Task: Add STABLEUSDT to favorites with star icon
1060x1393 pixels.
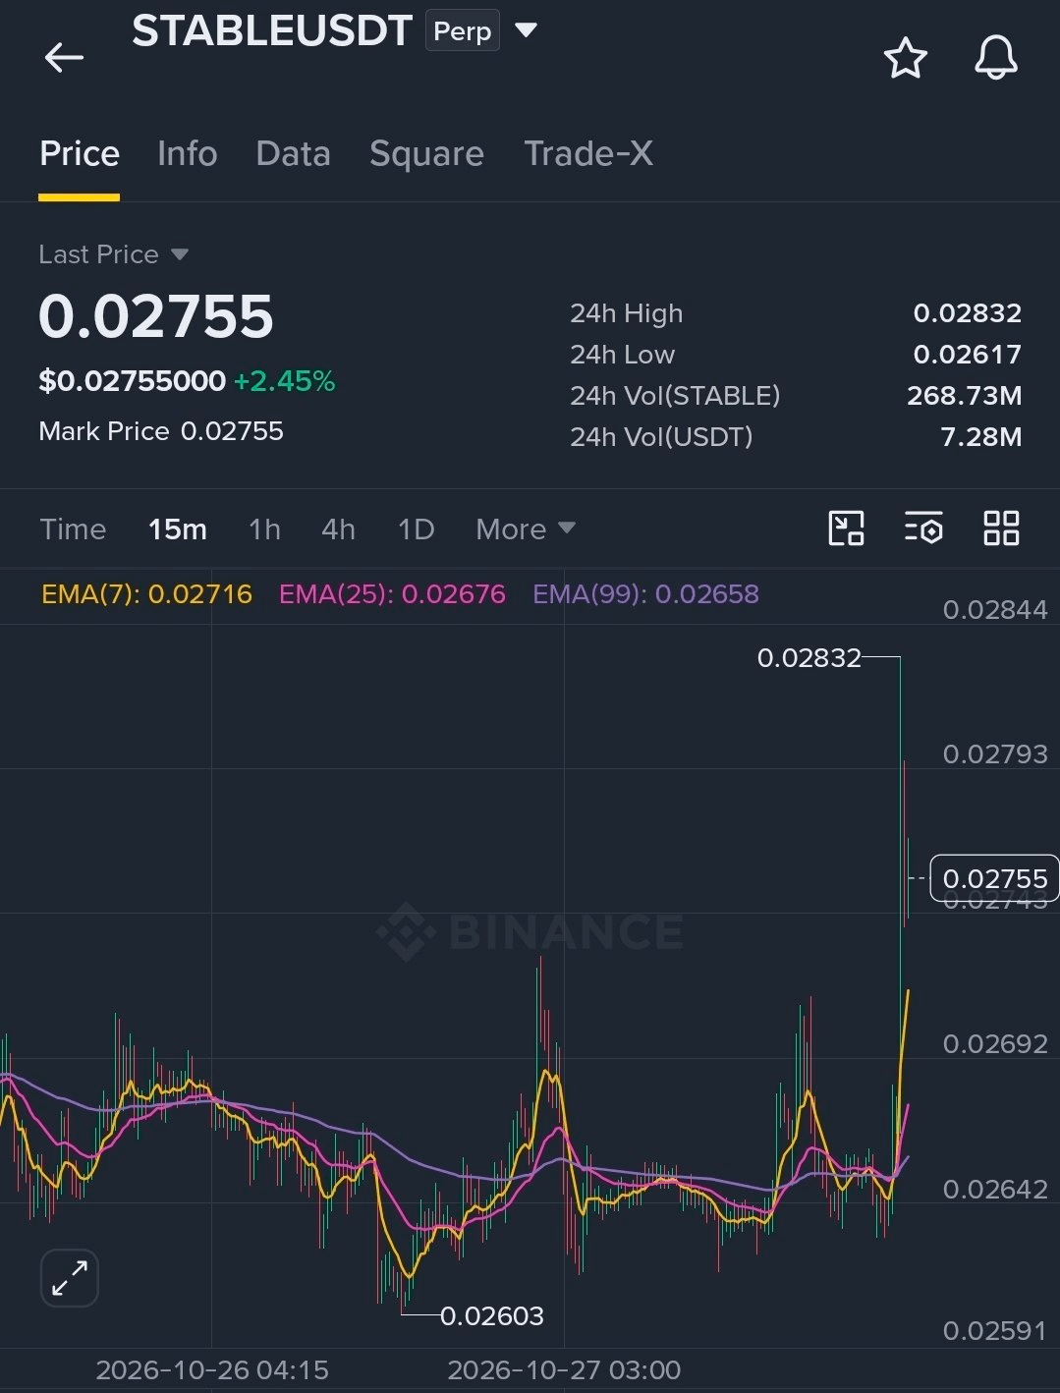Action: tap(905, 58)
